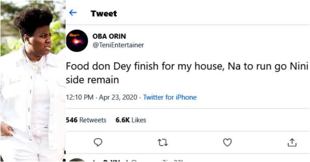Like the tweet with the heart icon

227,142
